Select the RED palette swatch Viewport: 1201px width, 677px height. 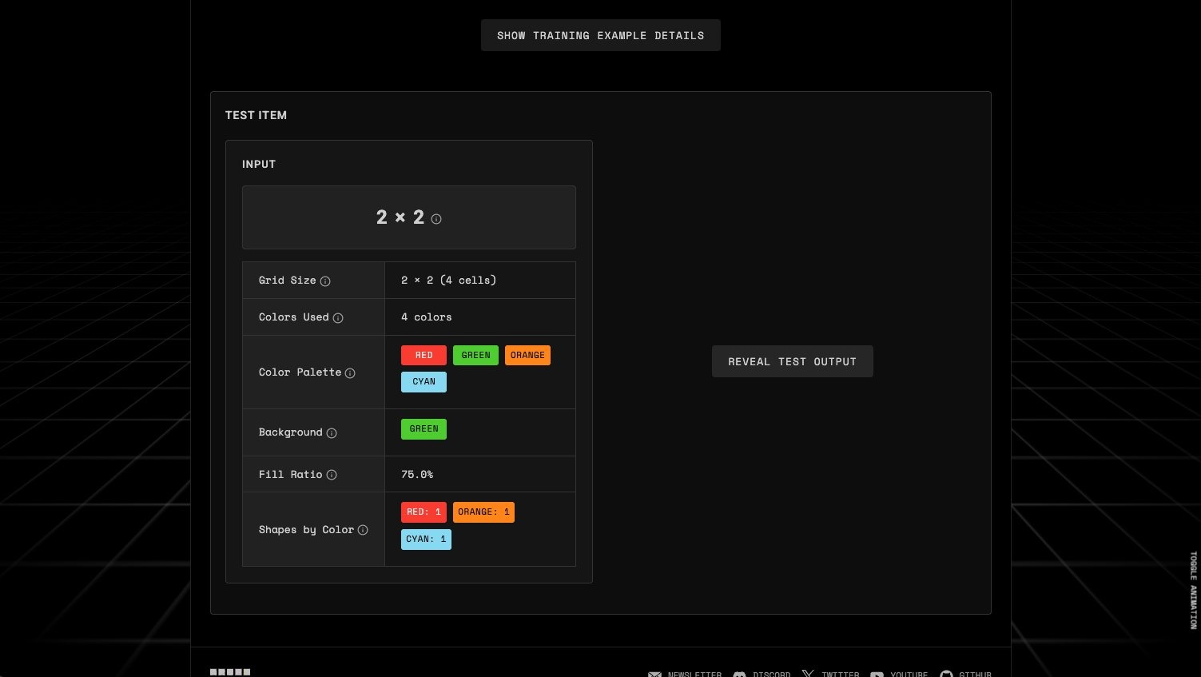(424, 355)
